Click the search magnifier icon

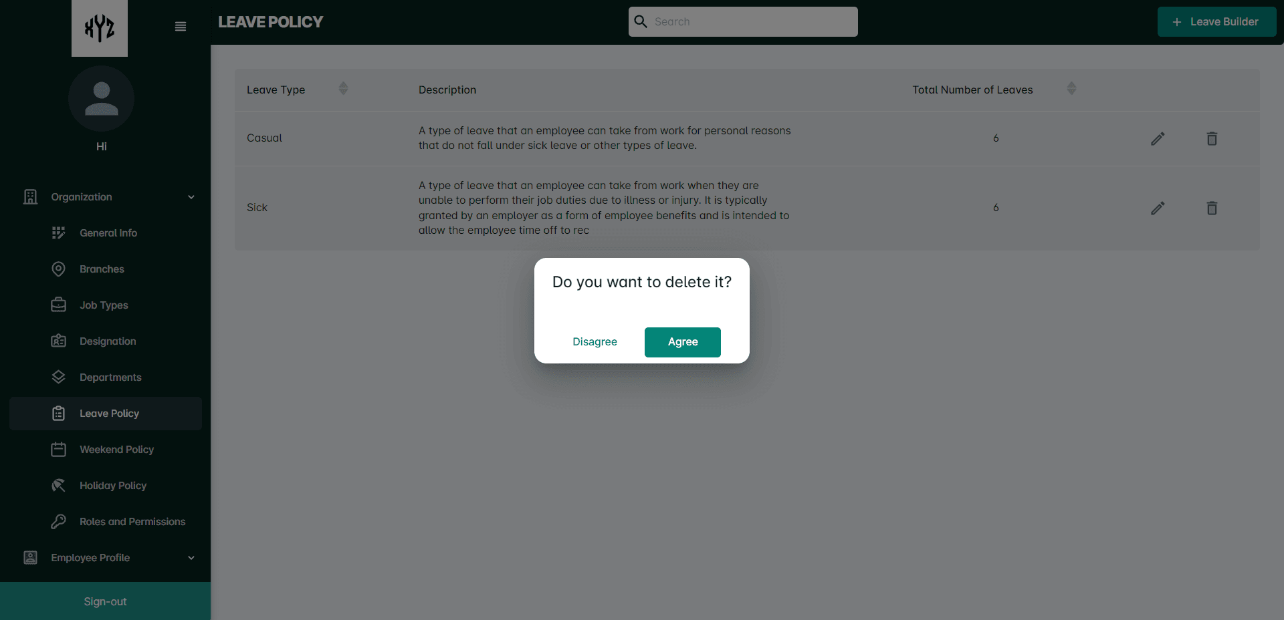click(x=641, y=21)
